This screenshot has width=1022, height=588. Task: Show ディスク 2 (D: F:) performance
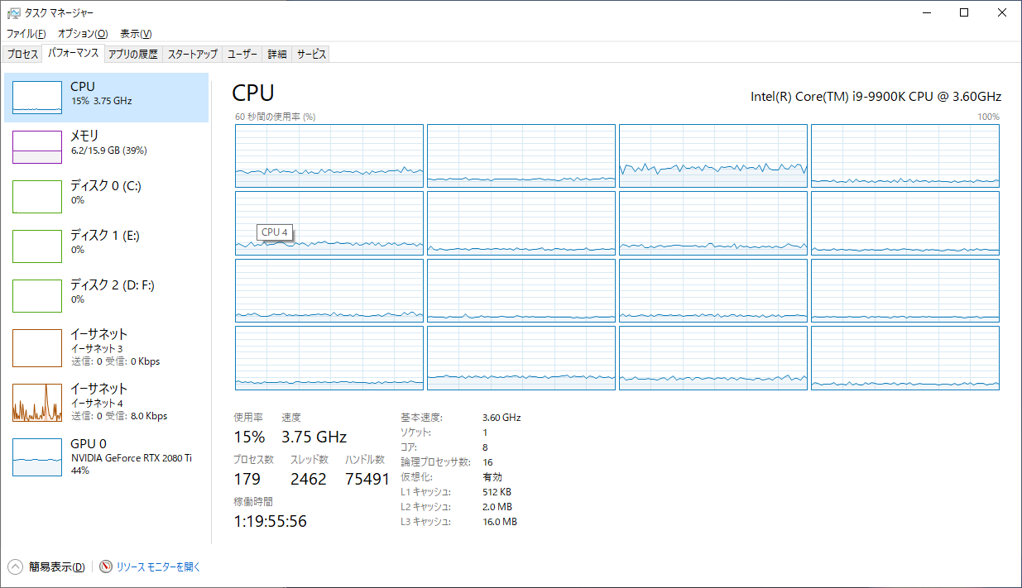click(37, 296)
